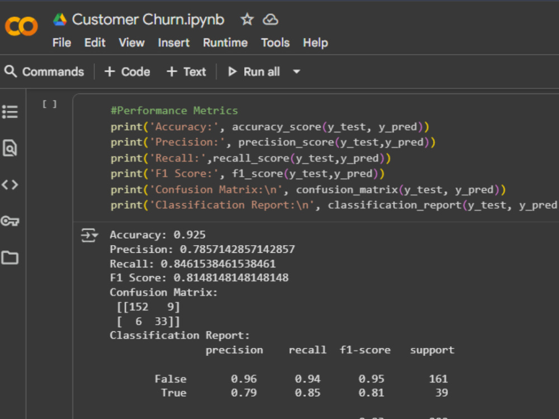Add a new Text cell
The height and width of the screenshot is (419, 559).
(x=186, y=72)
